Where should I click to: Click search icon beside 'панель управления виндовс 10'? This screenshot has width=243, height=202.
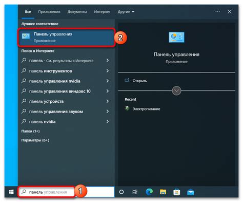24,91
